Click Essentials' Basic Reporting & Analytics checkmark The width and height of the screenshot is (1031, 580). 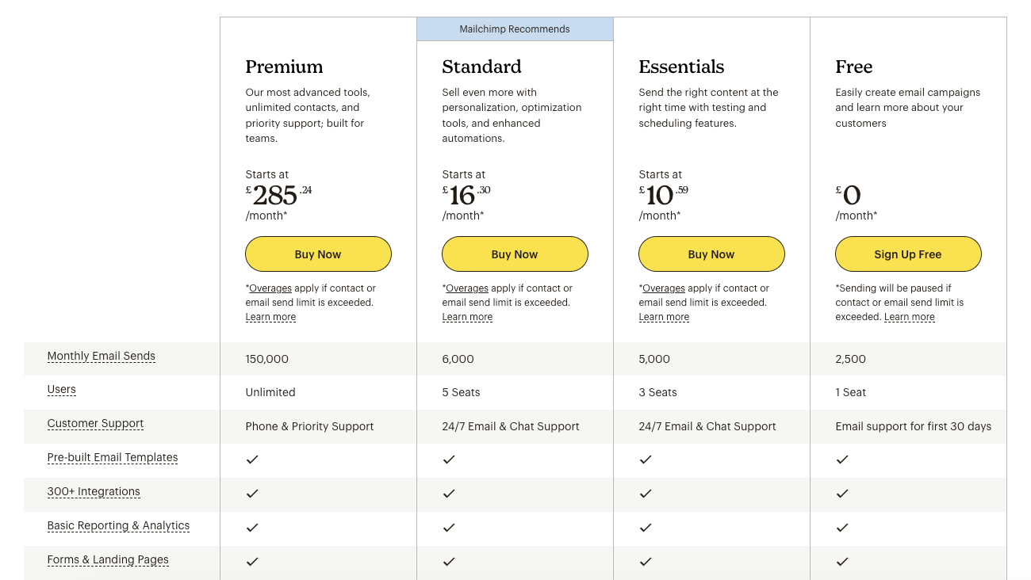click(646, 528)
